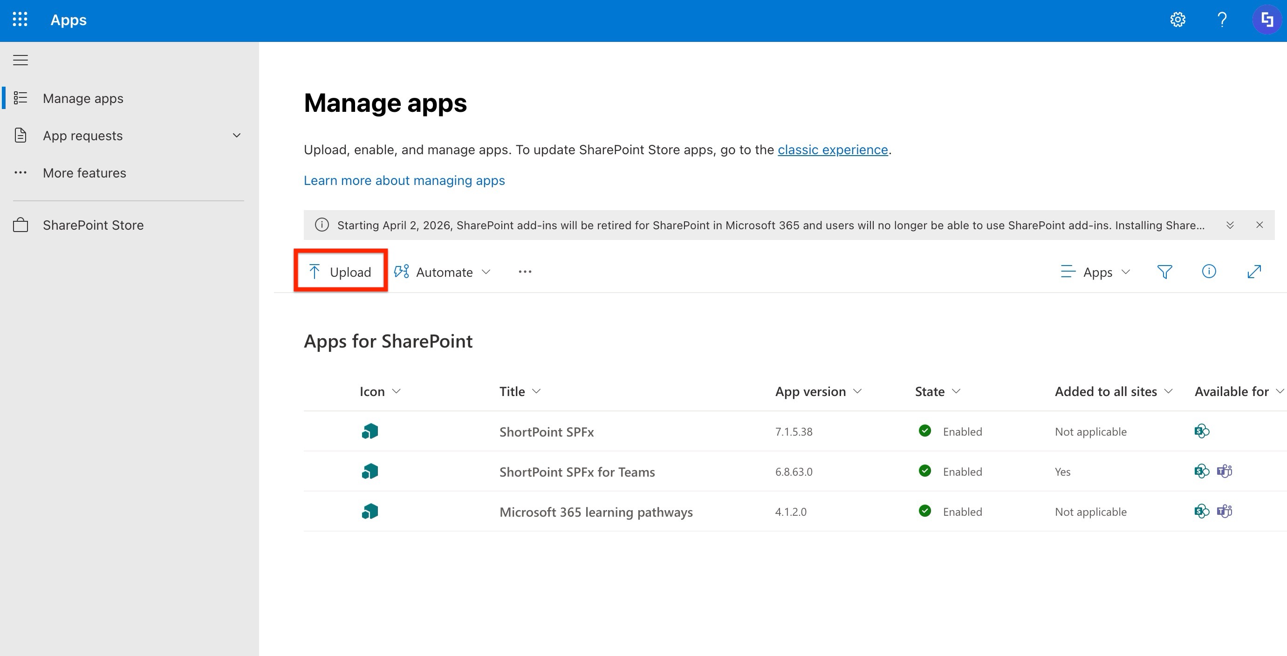Expand content with the full-screen arrows icon

coord(1254,272)
